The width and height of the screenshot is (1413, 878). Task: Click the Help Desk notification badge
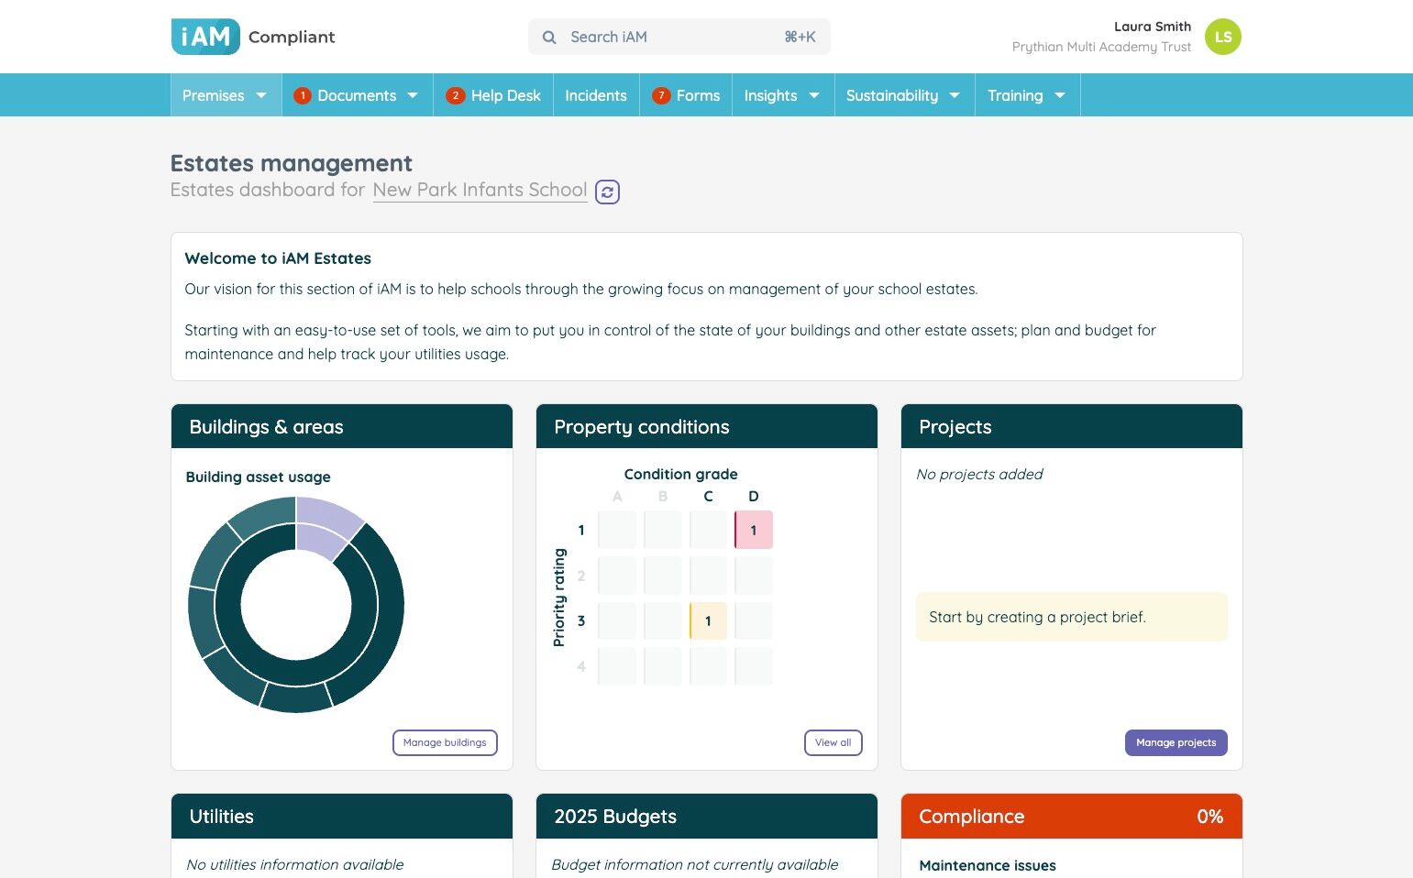455,95
